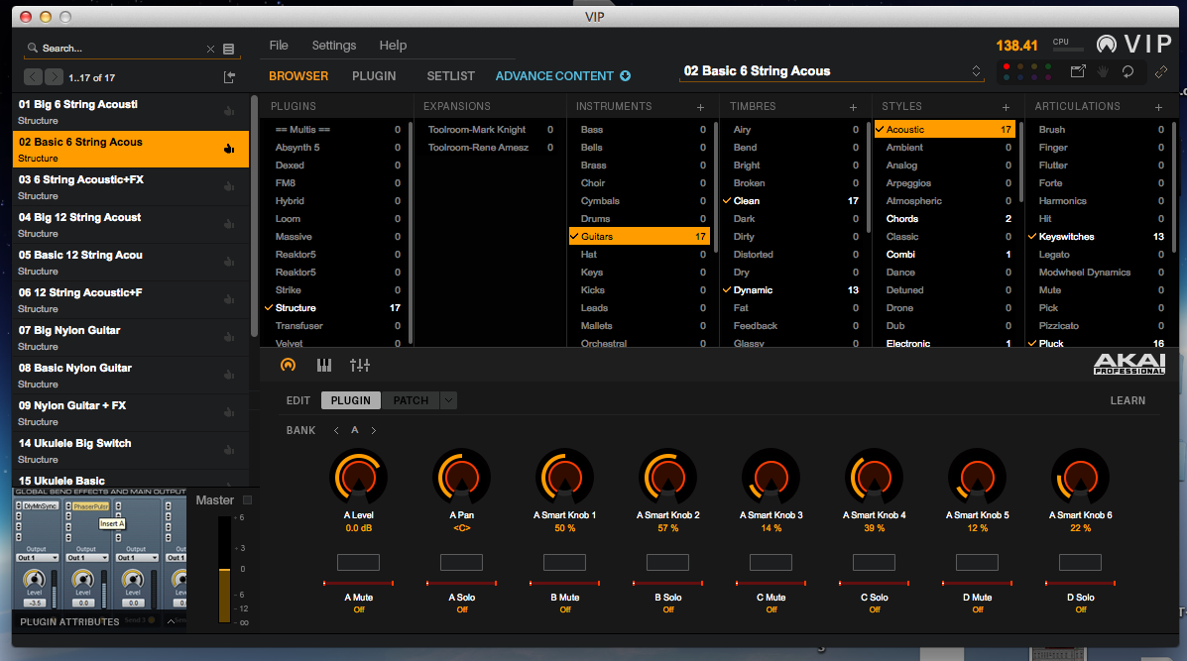The image size is (1187, 661).
Task: Click the VIP logo icon
Action: coord(1107,44)
